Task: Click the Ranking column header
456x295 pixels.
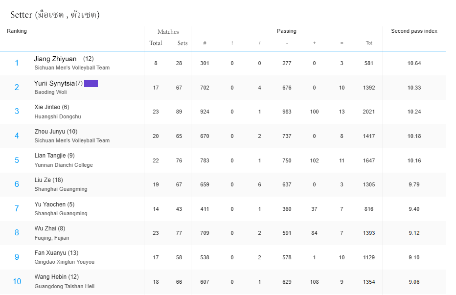Action: pos(17,31)
